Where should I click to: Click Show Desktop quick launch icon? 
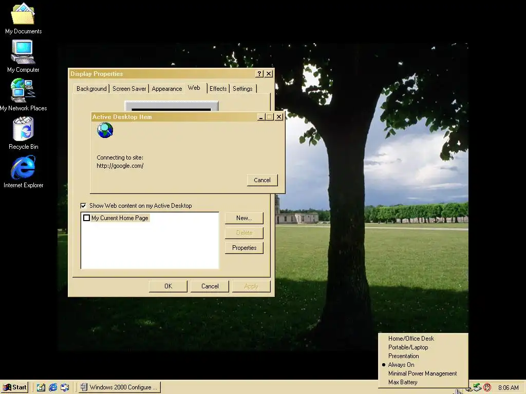[41, 387]
